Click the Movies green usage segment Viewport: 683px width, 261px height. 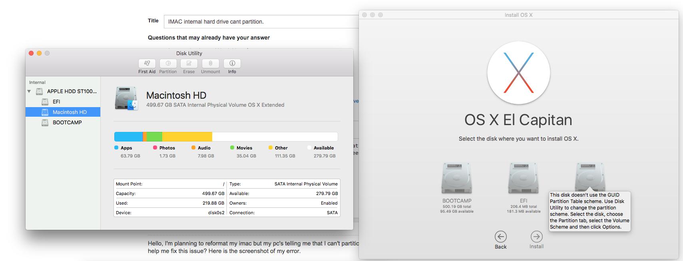(x=155, y=137)
